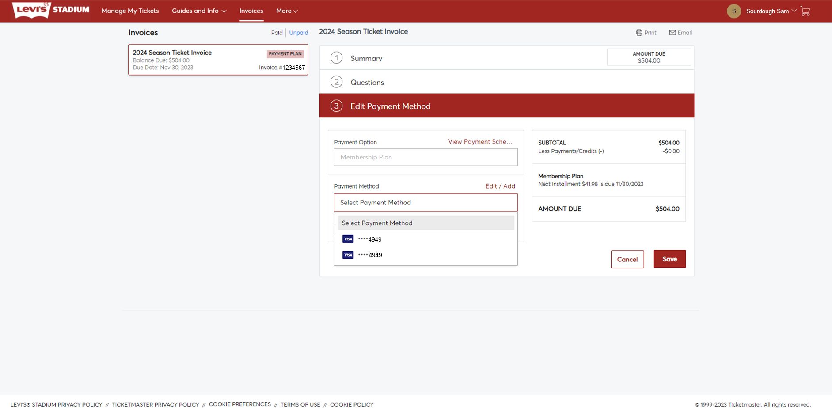This screenshot has height=408, width=832.
Task: Click the step 1 Summary circle
Action: tap(336, 58)
